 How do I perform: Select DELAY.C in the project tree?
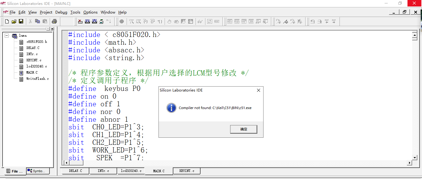[x=33, y=48]
